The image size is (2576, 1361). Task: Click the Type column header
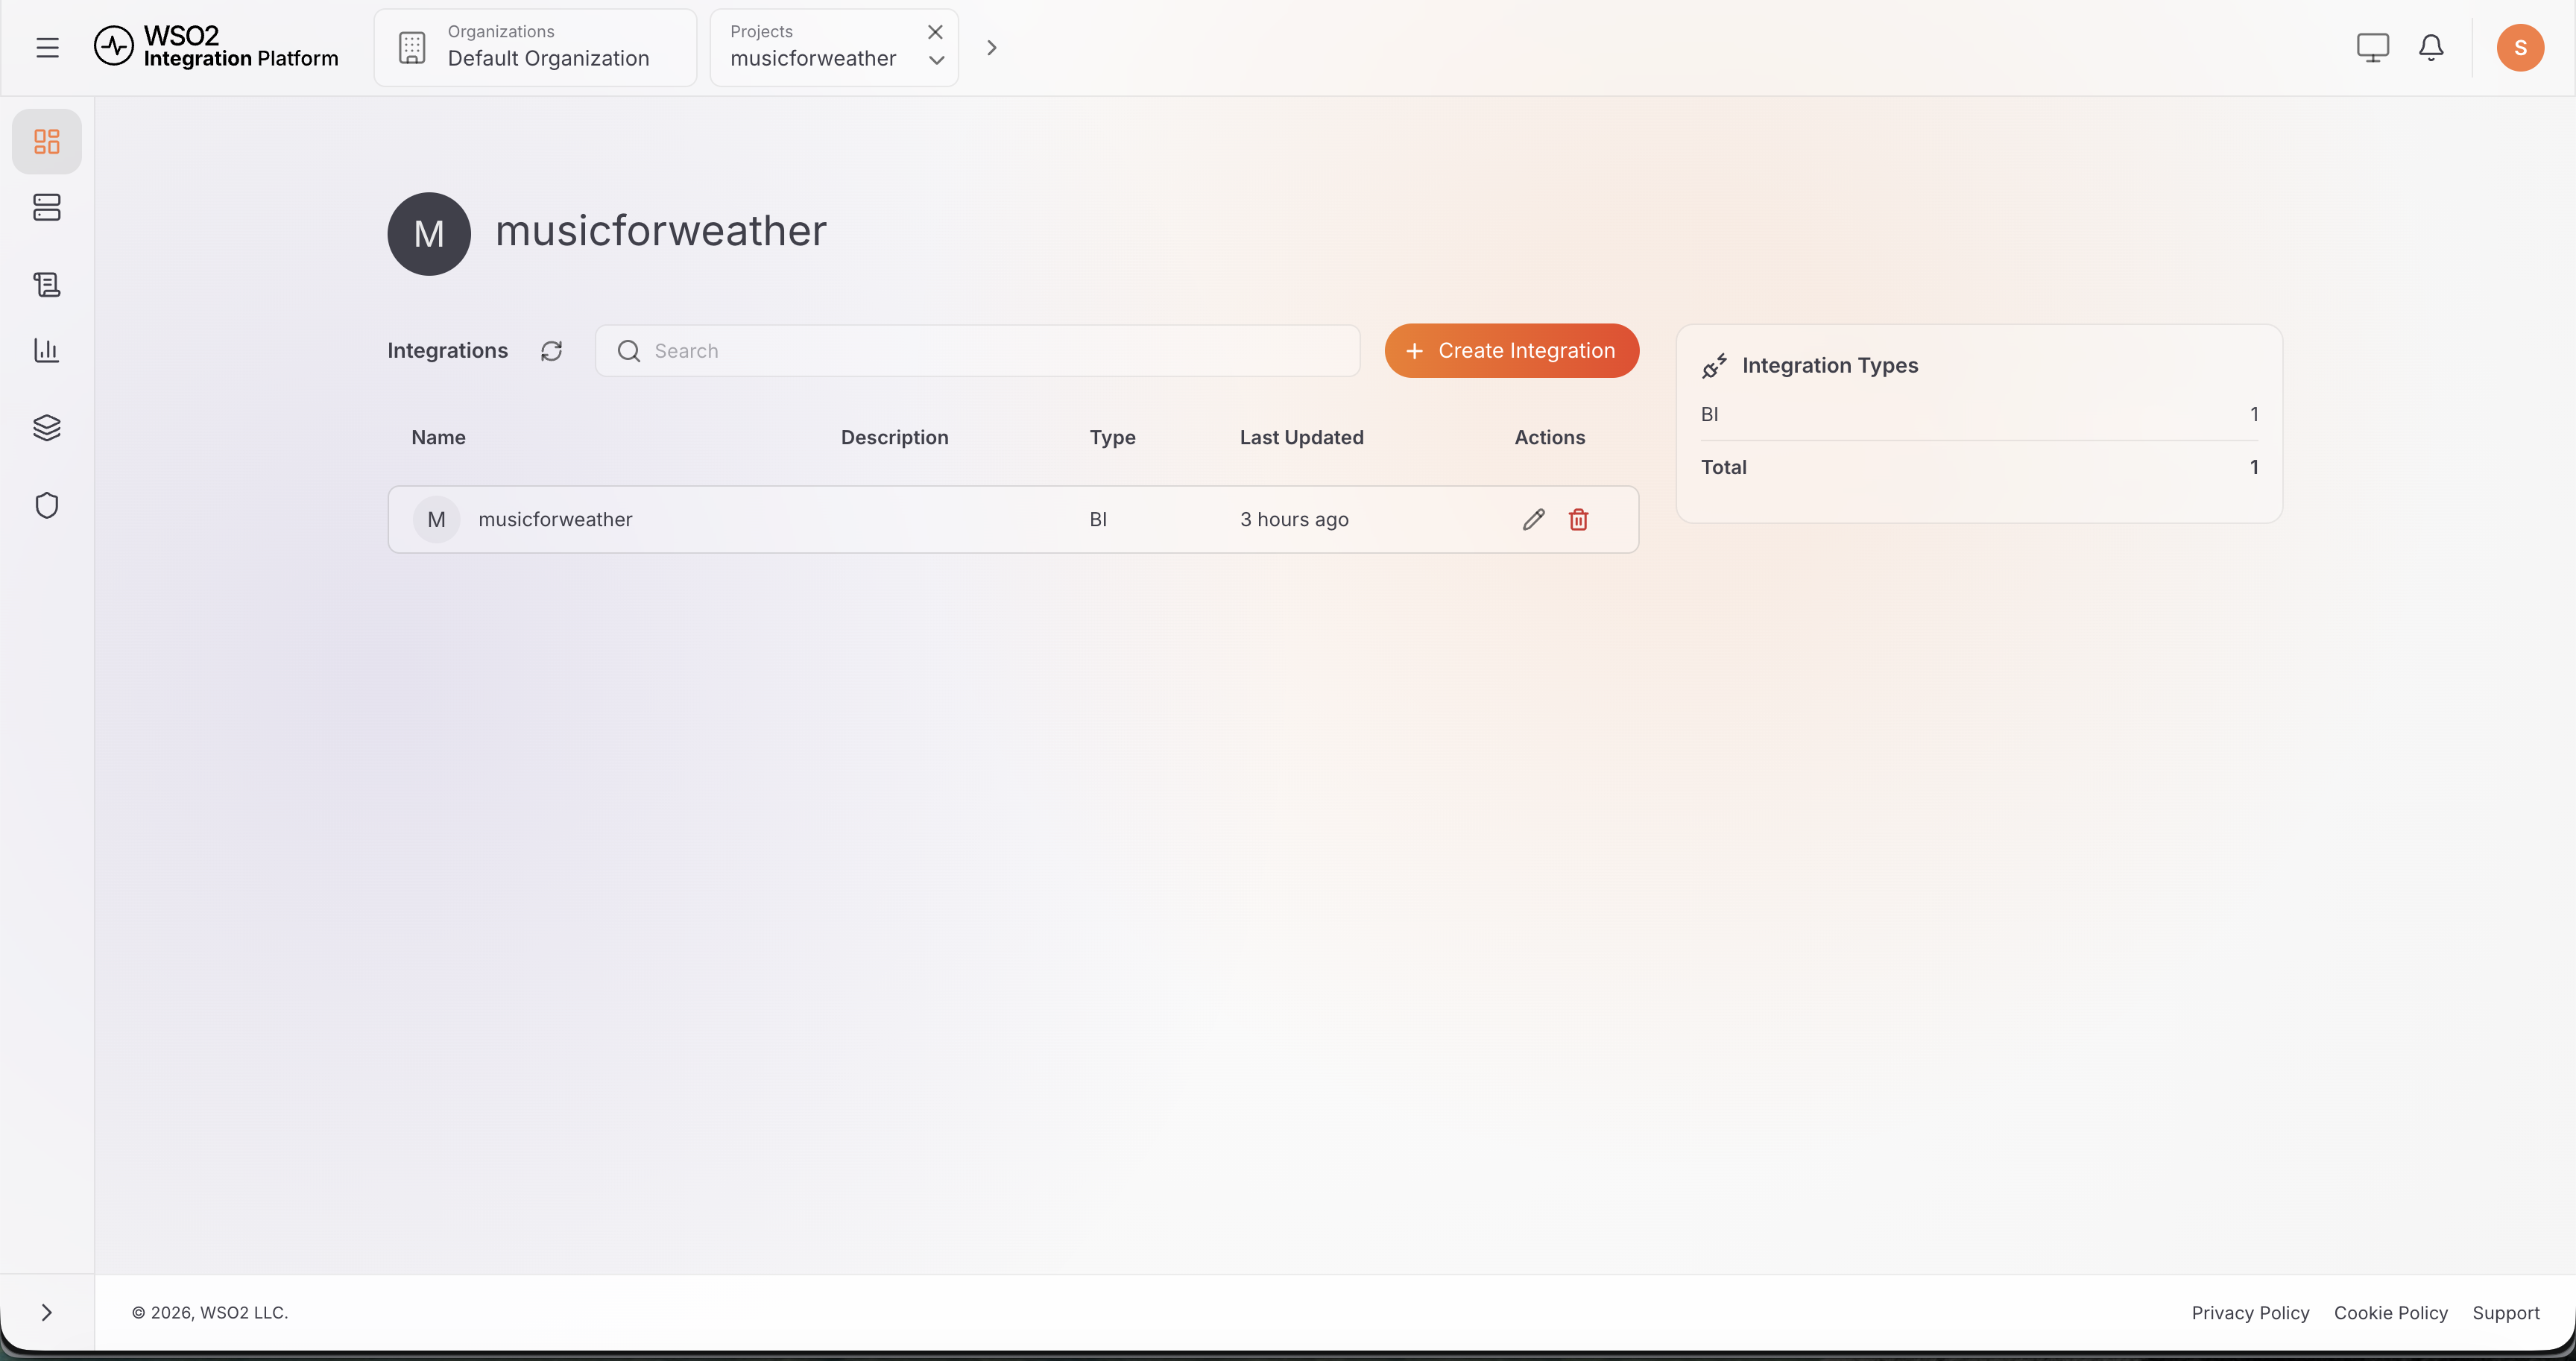pyautogui.click(x=1112, y=437)
